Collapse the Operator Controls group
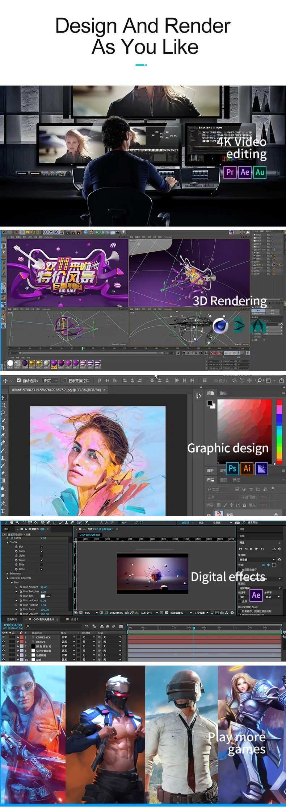Viewport: 286px width, 808px height. [x=7, y=578]
